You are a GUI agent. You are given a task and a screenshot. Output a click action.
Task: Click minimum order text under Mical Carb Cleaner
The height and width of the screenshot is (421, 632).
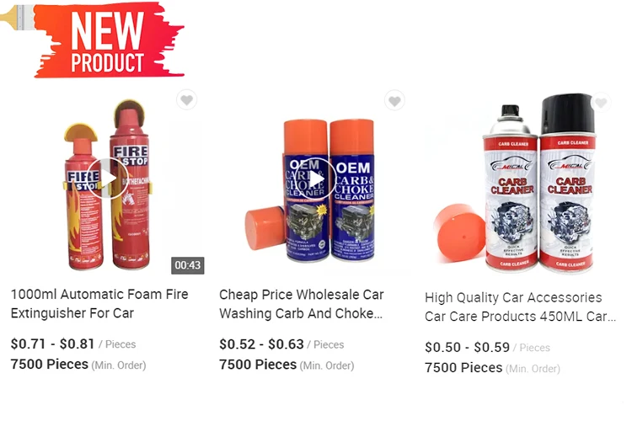(492, 368)
